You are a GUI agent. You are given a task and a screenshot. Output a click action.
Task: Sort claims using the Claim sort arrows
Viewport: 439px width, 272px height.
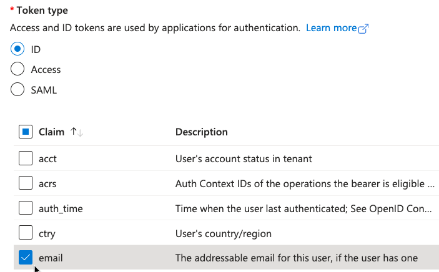[77, 132]
